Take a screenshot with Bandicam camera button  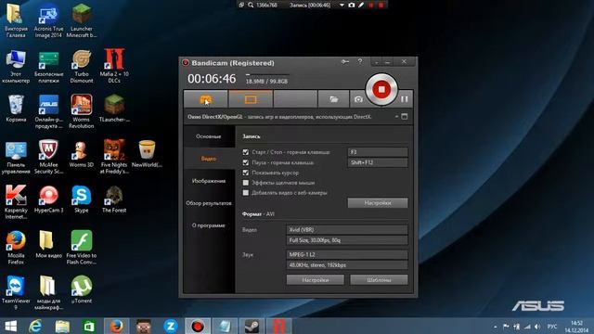[x=358, y=99]
